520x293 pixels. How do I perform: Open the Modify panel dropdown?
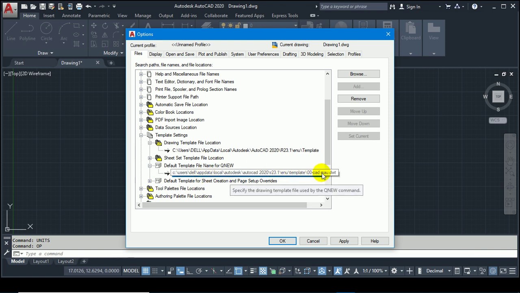[113, 53]
